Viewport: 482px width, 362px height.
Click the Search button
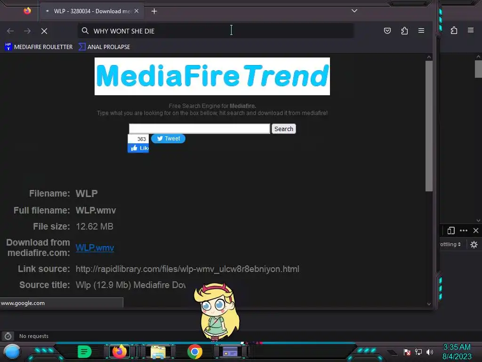[x=284, y=129]
